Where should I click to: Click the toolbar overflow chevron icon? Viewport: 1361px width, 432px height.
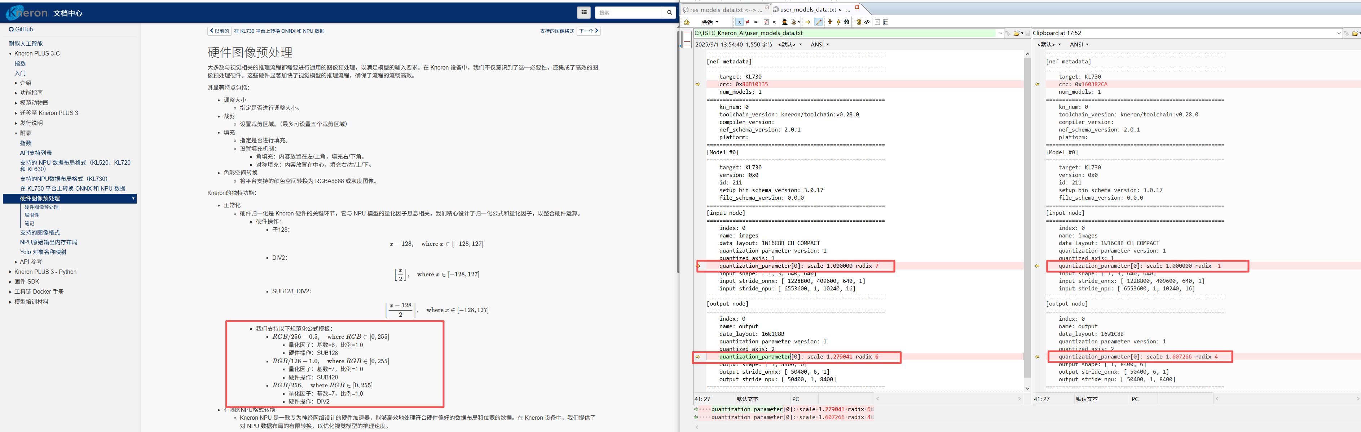[877, 22]
